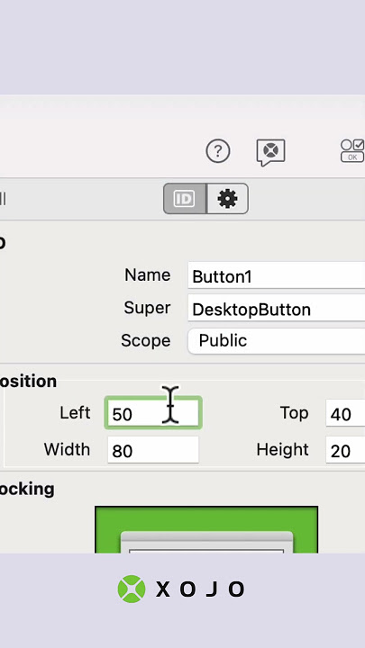Click the XOJO wordmark text

coord(200,589)
